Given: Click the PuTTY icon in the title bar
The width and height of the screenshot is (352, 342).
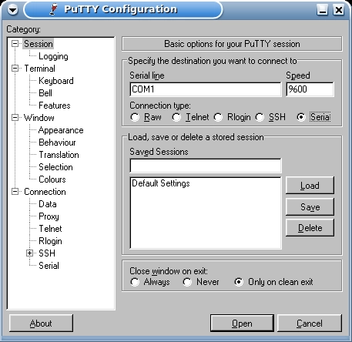Looking at the screenshot, I should pos(54,9).
